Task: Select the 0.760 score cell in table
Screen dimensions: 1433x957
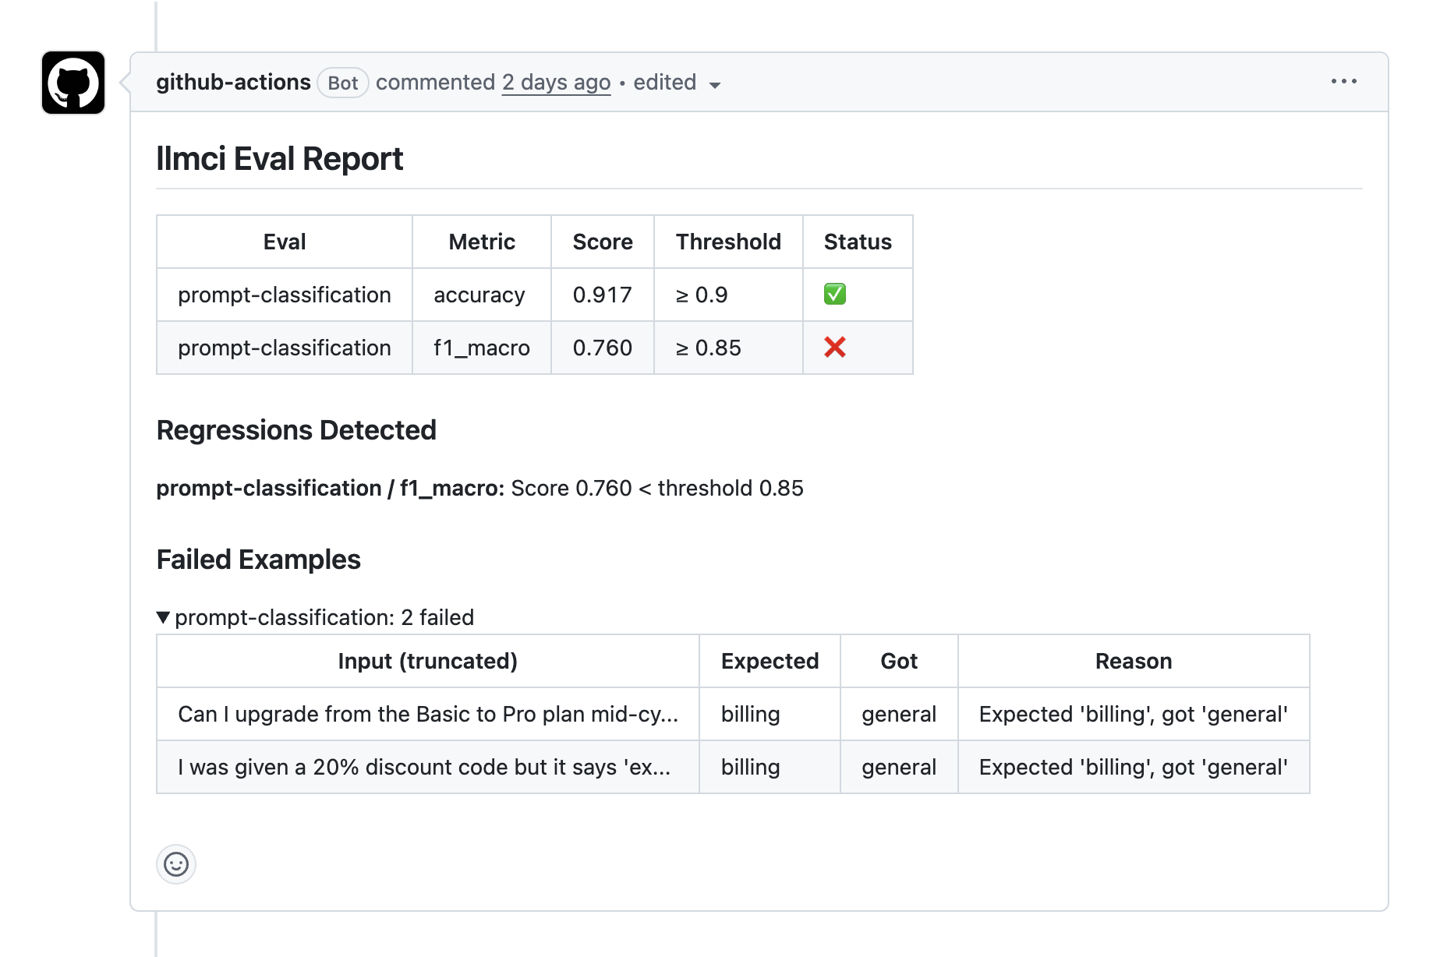Action: (603, 348)
